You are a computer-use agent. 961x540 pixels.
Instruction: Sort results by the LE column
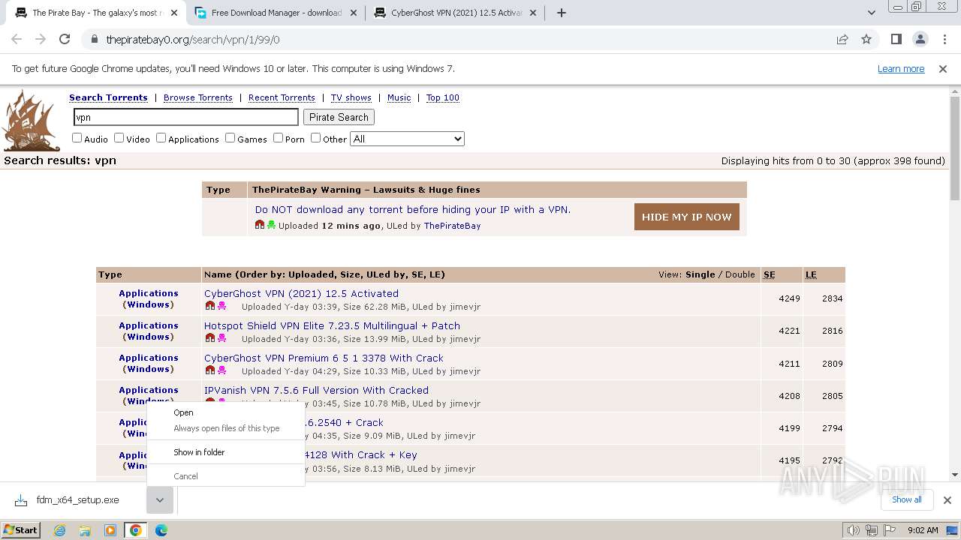pyautogui.click(x=811, y=274)
